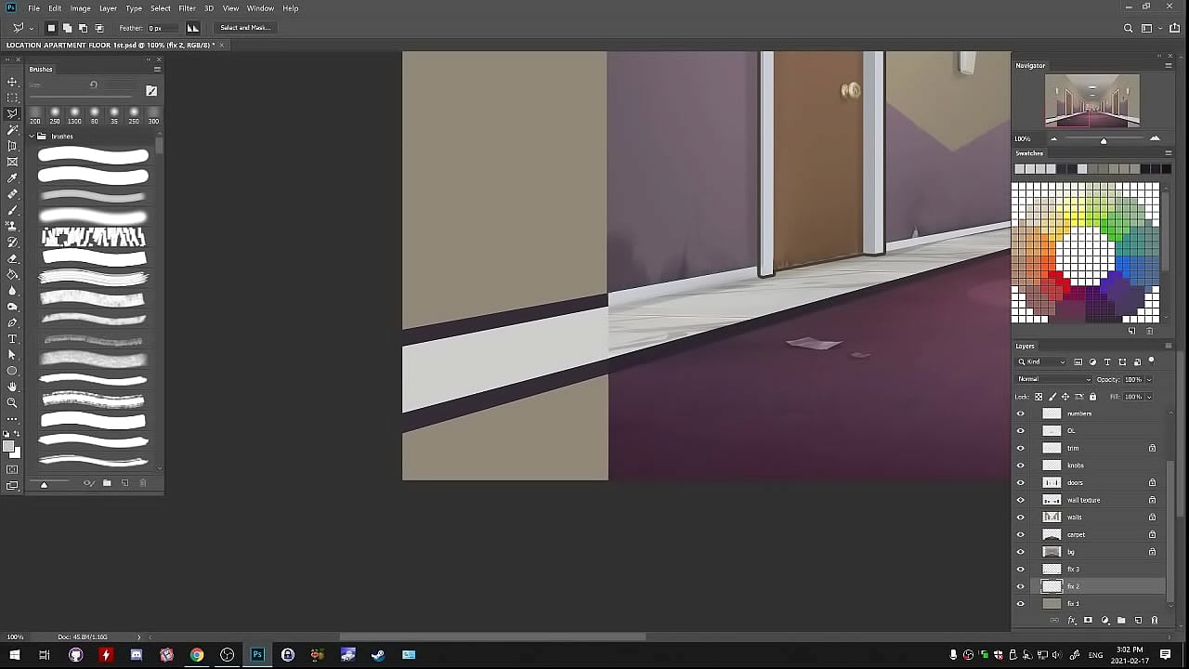Screen dimensions: 1189x669
Task: Activate the Paint Bucket tool
Action: click(x=12, y=274)
